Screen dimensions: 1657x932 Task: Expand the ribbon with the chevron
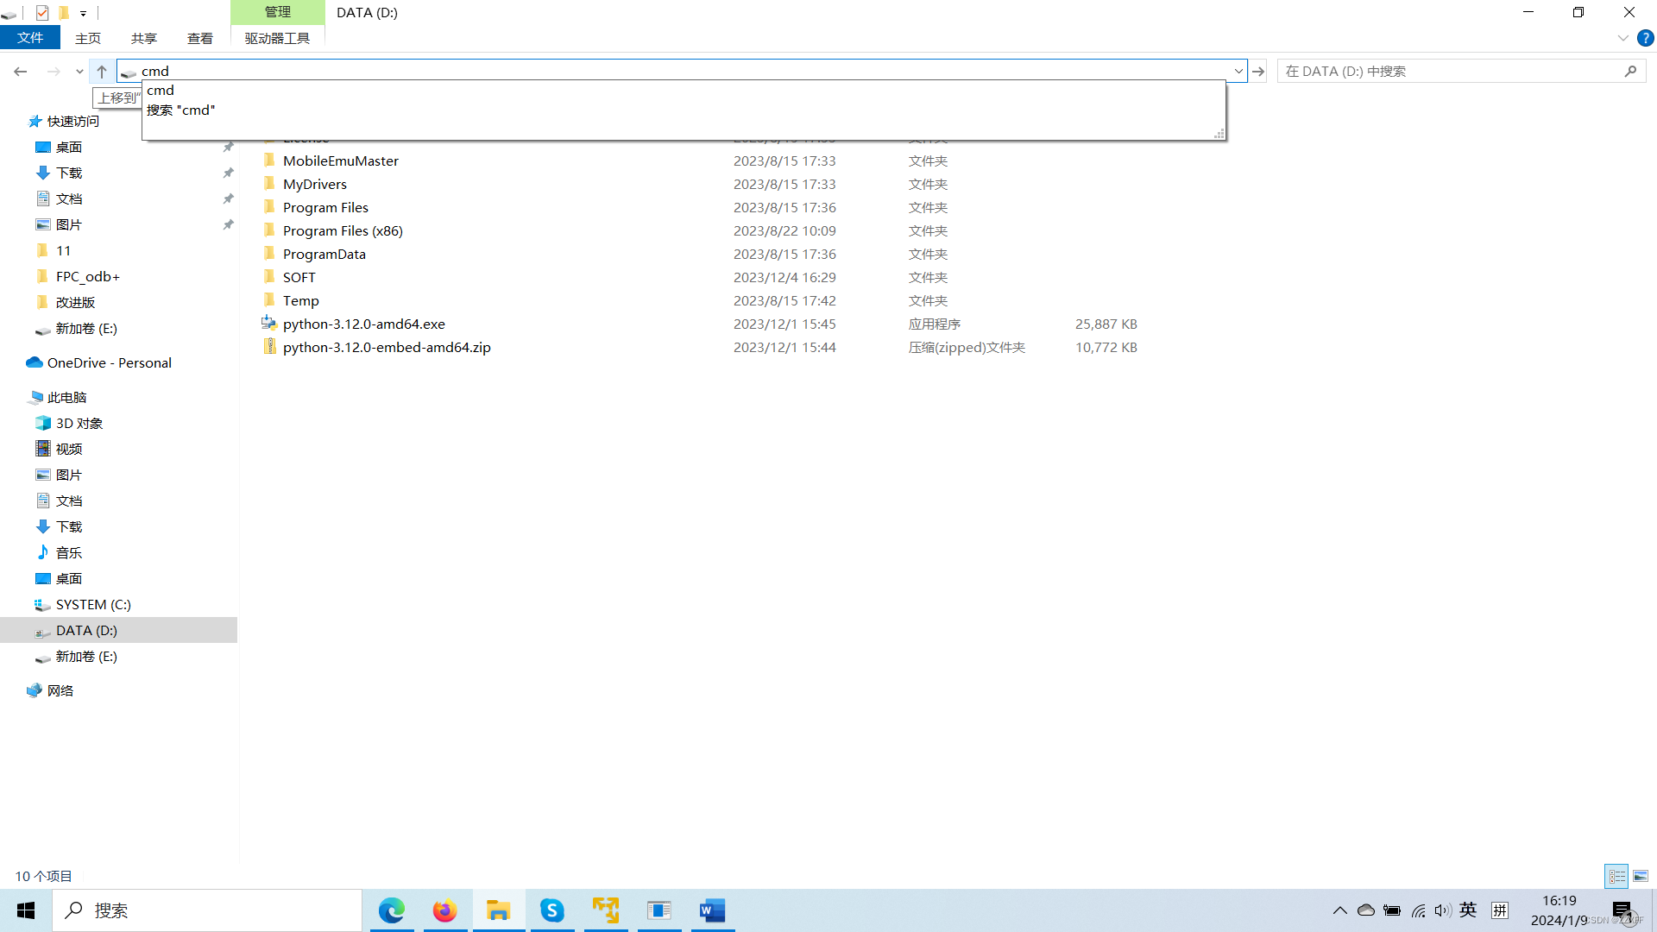click(1622, 38)
